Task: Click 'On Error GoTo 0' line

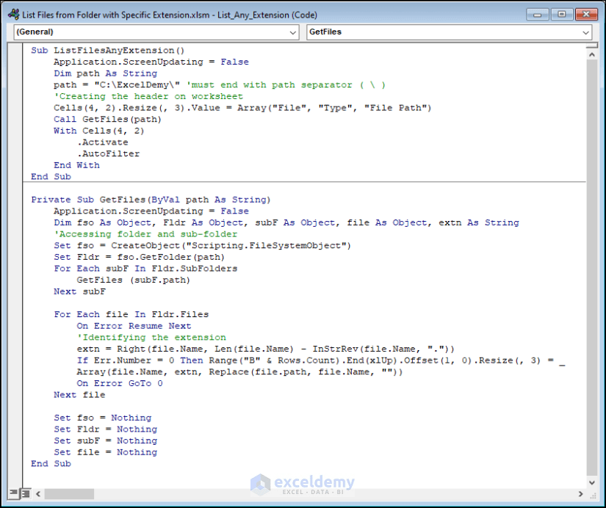Action: tap(120, 384)
